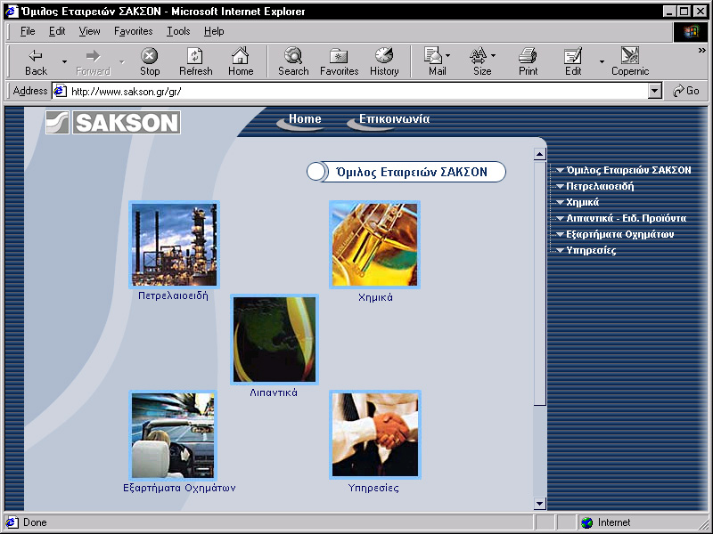
Task: Click the Πετρελαιοειδή caption link
Action: (x=173, y=295)
